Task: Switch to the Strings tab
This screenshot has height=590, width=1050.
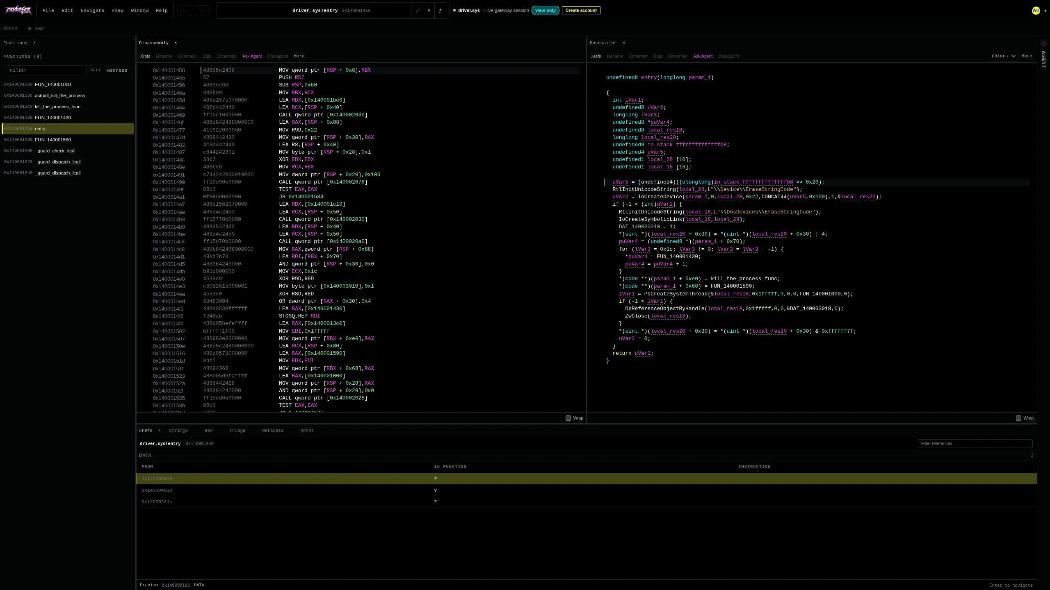Action: 178,430
